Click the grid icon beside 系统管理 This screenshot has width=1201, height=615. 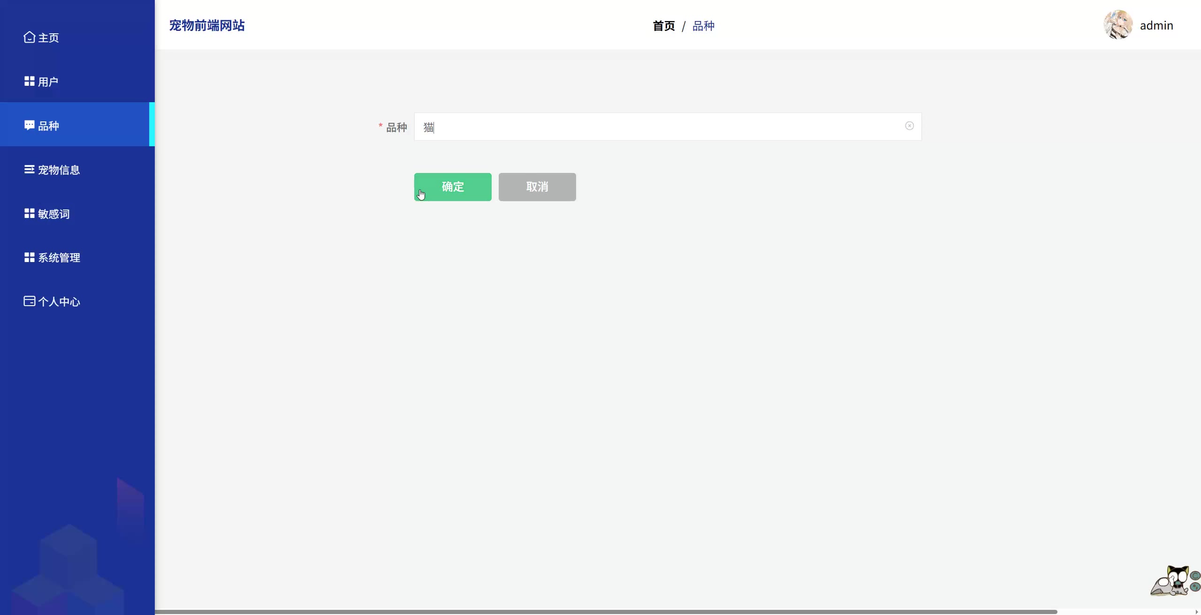29,257
